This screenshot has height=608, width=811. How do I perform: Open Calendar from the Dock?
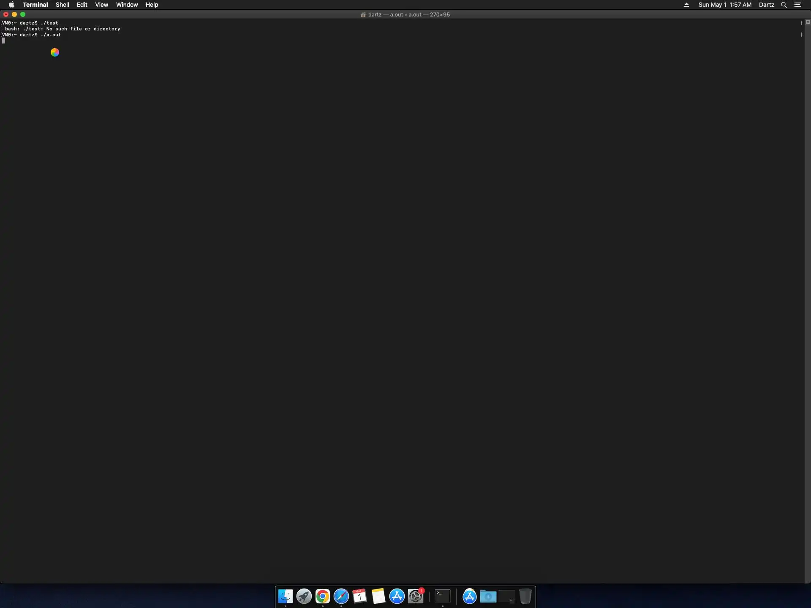(360, 596)
